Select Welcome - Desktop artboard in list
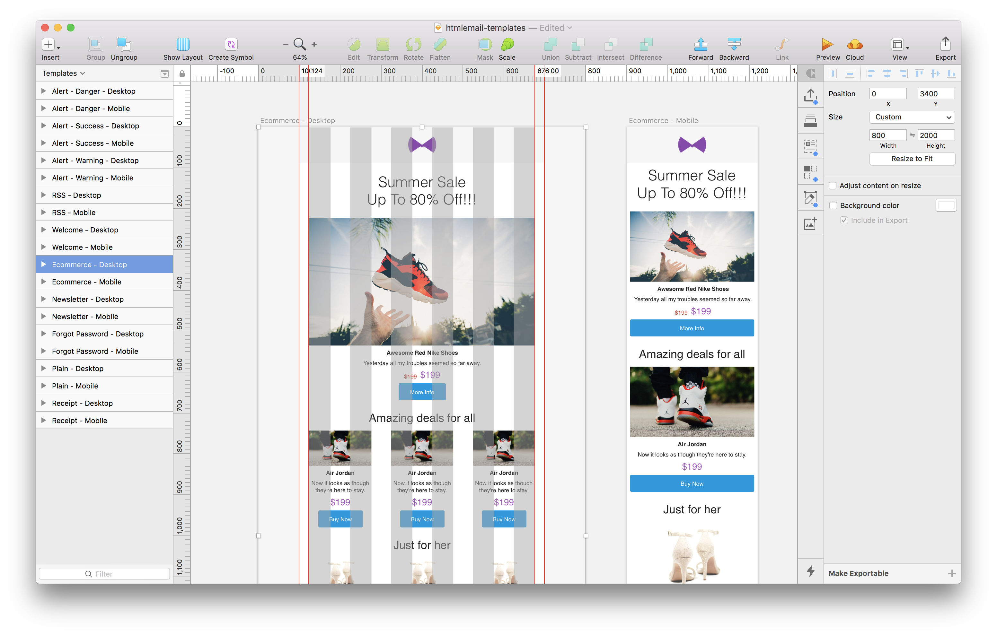The width and height of the screenshot is (997, 635). tap(85, 230)
